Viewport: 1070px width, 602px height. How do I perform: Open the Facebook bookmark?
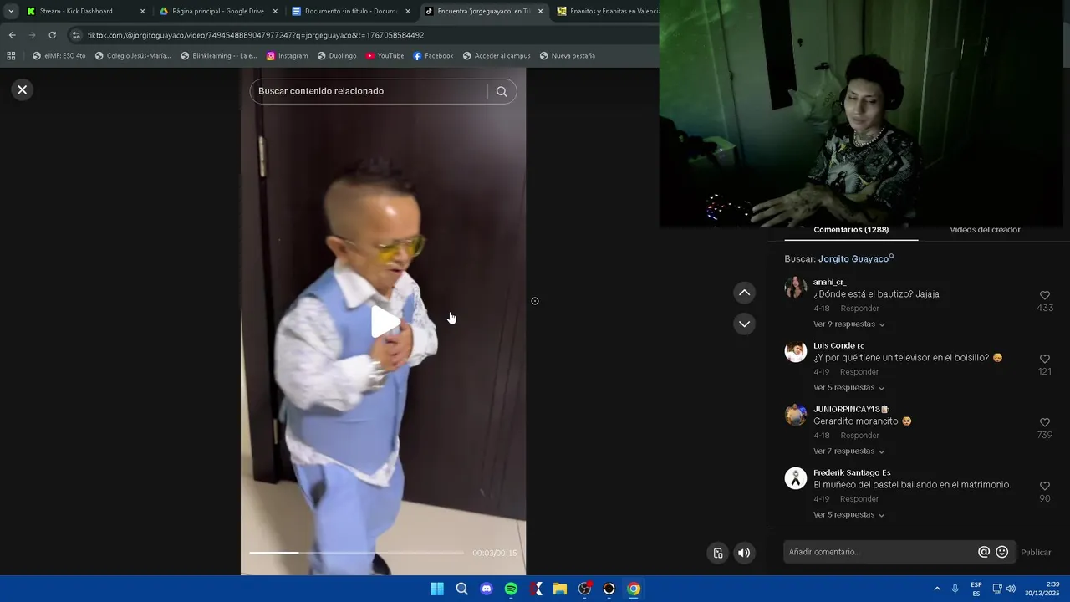pos(433,56)
